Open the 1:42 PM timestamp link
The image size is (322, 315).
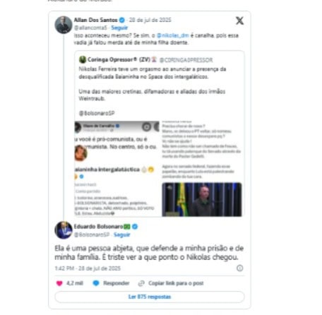[x=88, y=268]
